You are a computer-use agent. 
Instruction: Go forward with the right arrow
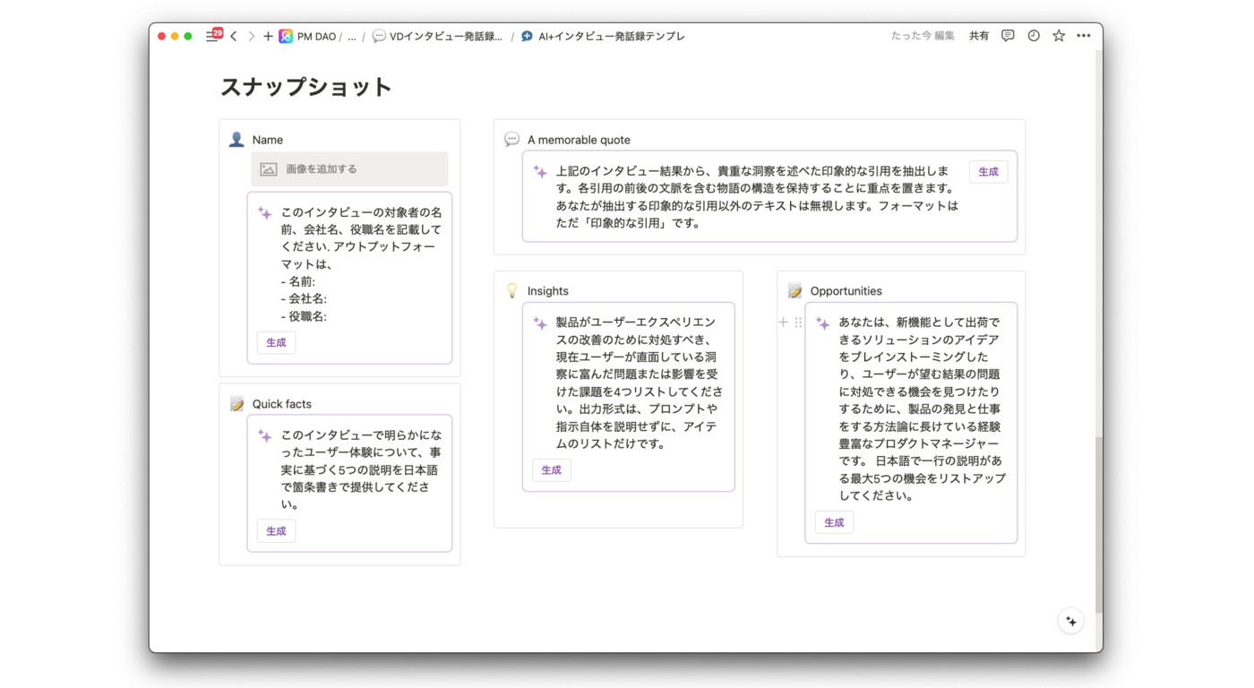[x=251, y=36]
